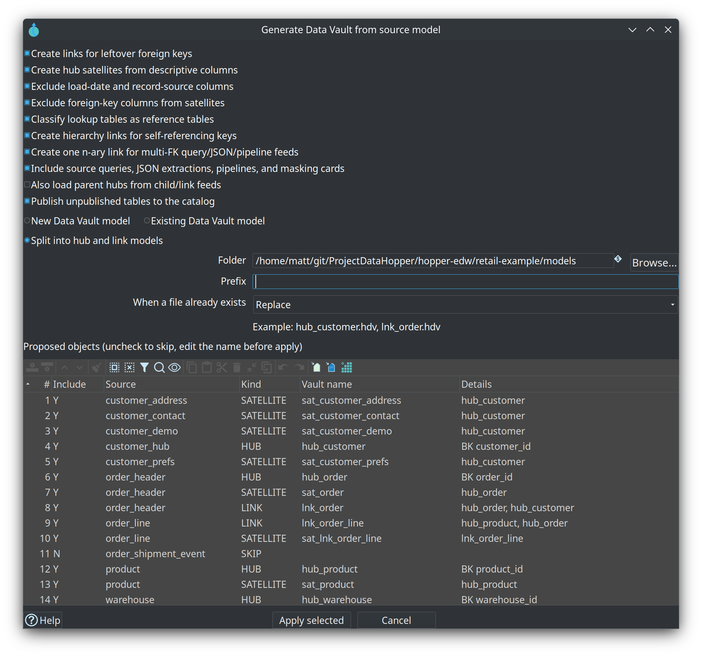Toggle the eye view icon in toolbar
This screenshot has width=702, height=656.
(x=174, y=367)
